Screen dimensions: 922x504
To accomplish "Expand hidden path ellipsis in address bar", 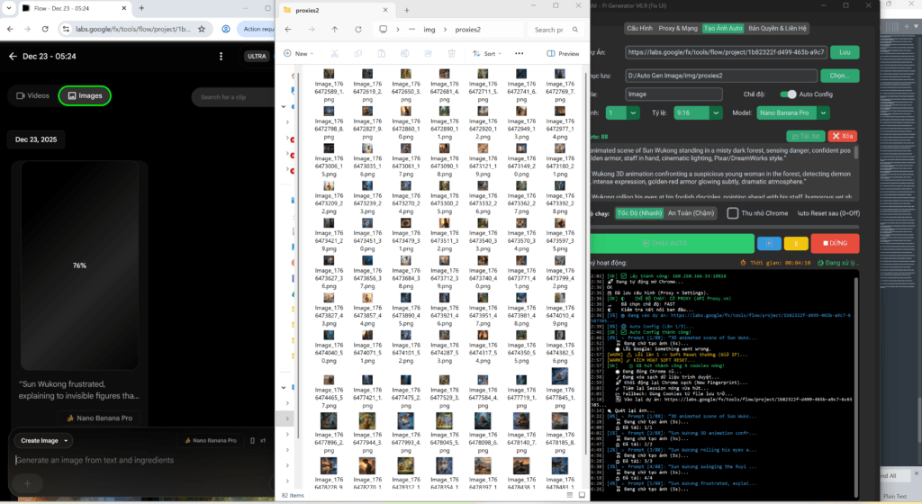I will pyautogui.click(x=411, y=30).
